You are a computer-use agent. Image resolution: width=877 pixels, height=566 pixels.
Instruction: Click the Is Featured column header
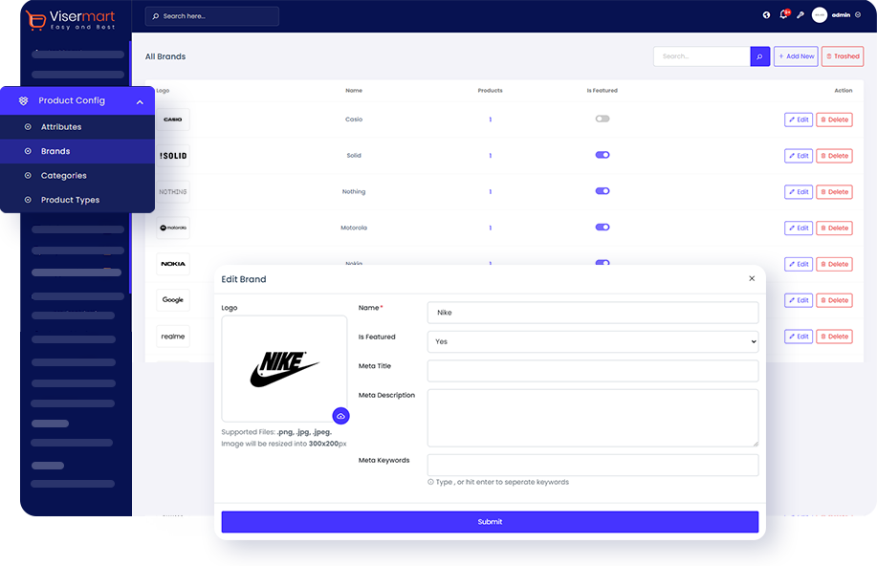(602, 91)
